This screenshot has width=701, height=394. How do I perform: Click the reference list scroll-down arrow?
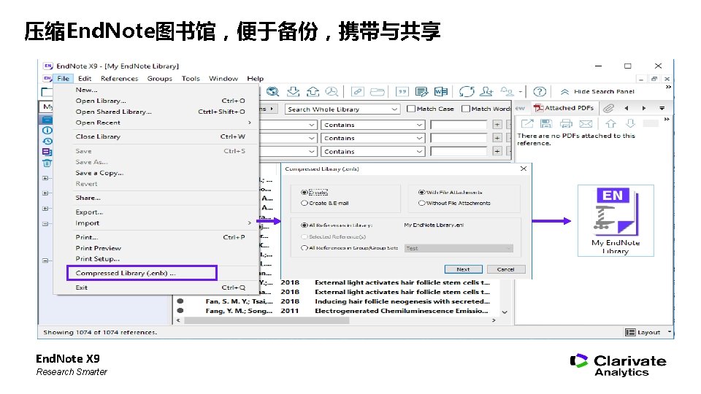click(x=505, y=312)
